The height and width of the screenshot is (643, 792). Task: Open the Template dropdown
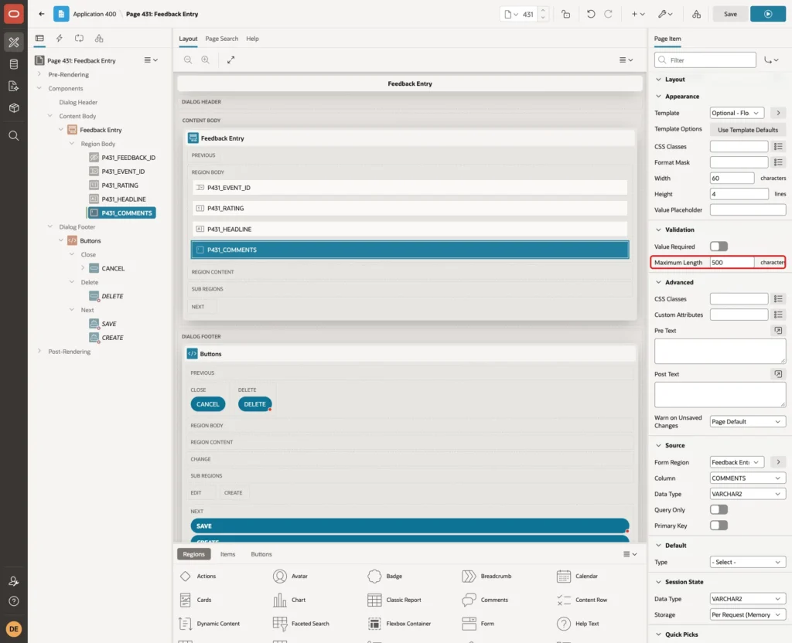click(x=737, y=113)
